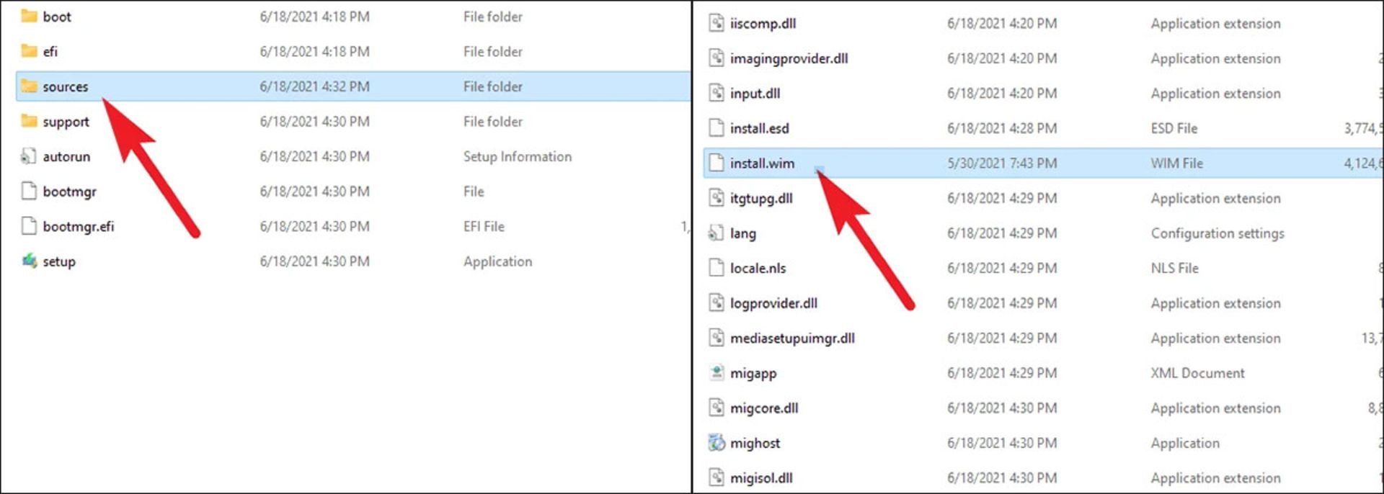Click the lang configuration settings icon

(716, 233)
